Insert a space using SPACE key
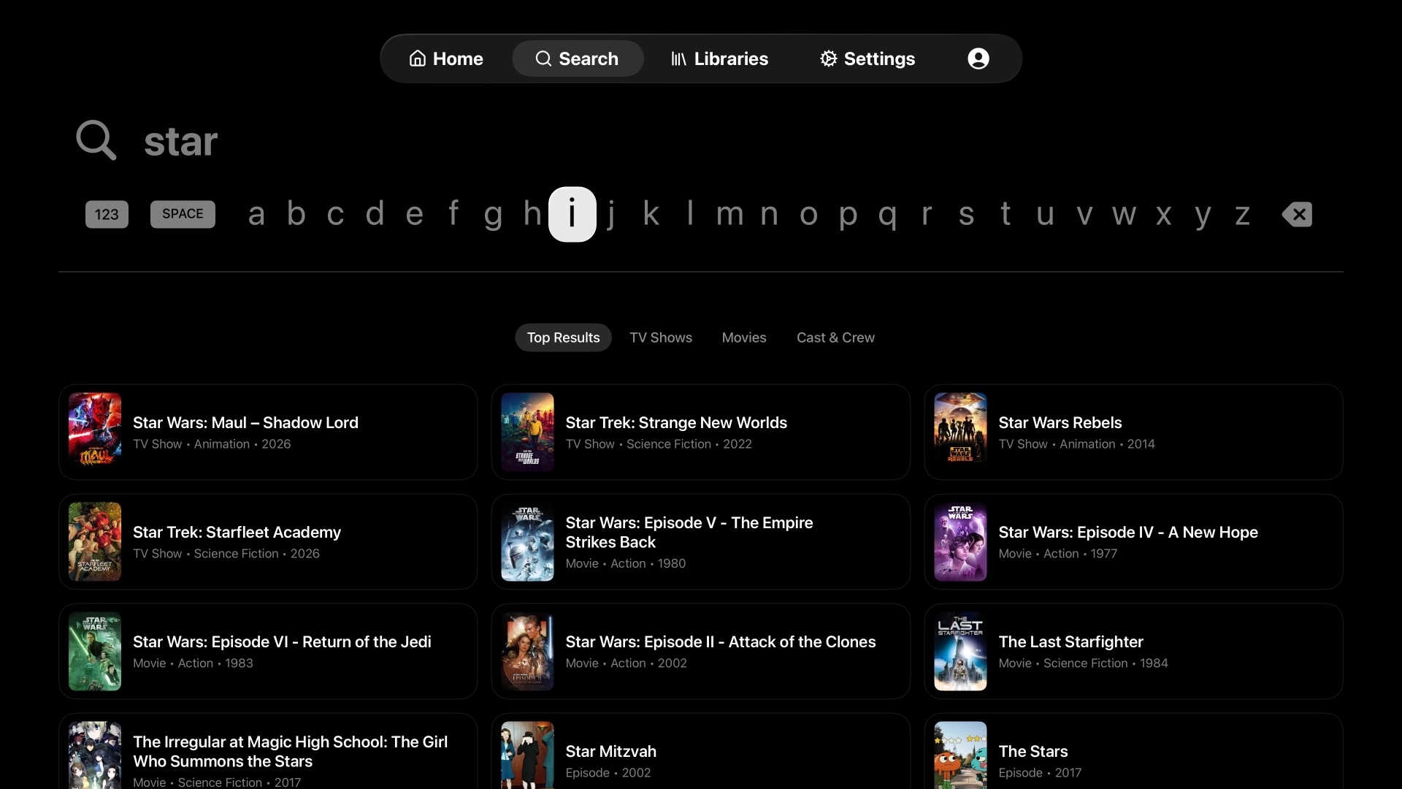Image resolution: width=1402 pixels, height=789 pixels. (183, 214)
